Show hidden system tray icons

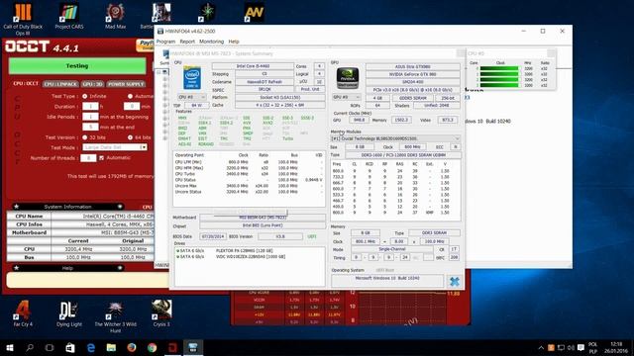(x=541, y=347)
